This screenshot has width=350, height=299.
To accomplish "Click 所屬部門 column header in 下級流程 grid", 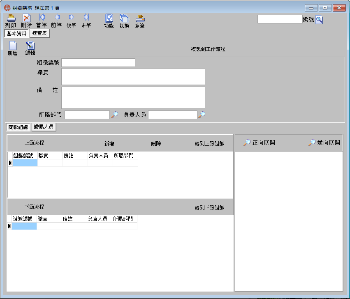I will pyautogui.click(x=125, y=219).
